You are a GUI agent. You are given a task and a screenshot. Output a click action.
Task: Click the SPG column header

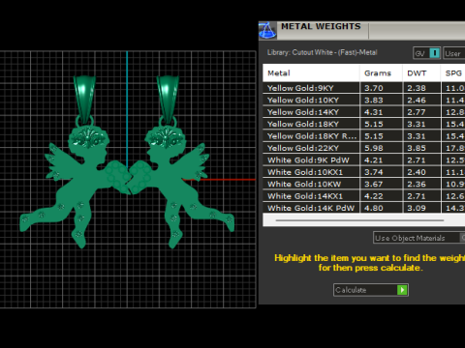pos(452,73)
